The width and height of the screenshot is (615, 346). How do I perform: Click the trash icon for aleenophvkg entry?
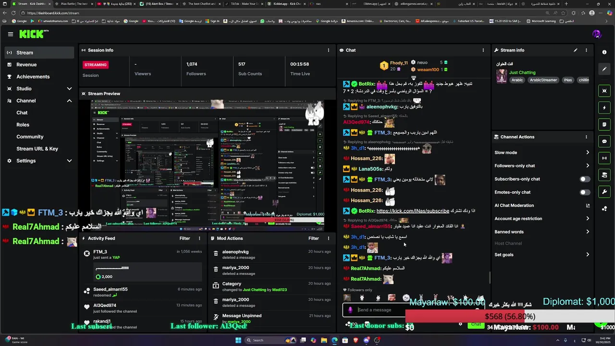pyautogui.click(x=216, y=253)
